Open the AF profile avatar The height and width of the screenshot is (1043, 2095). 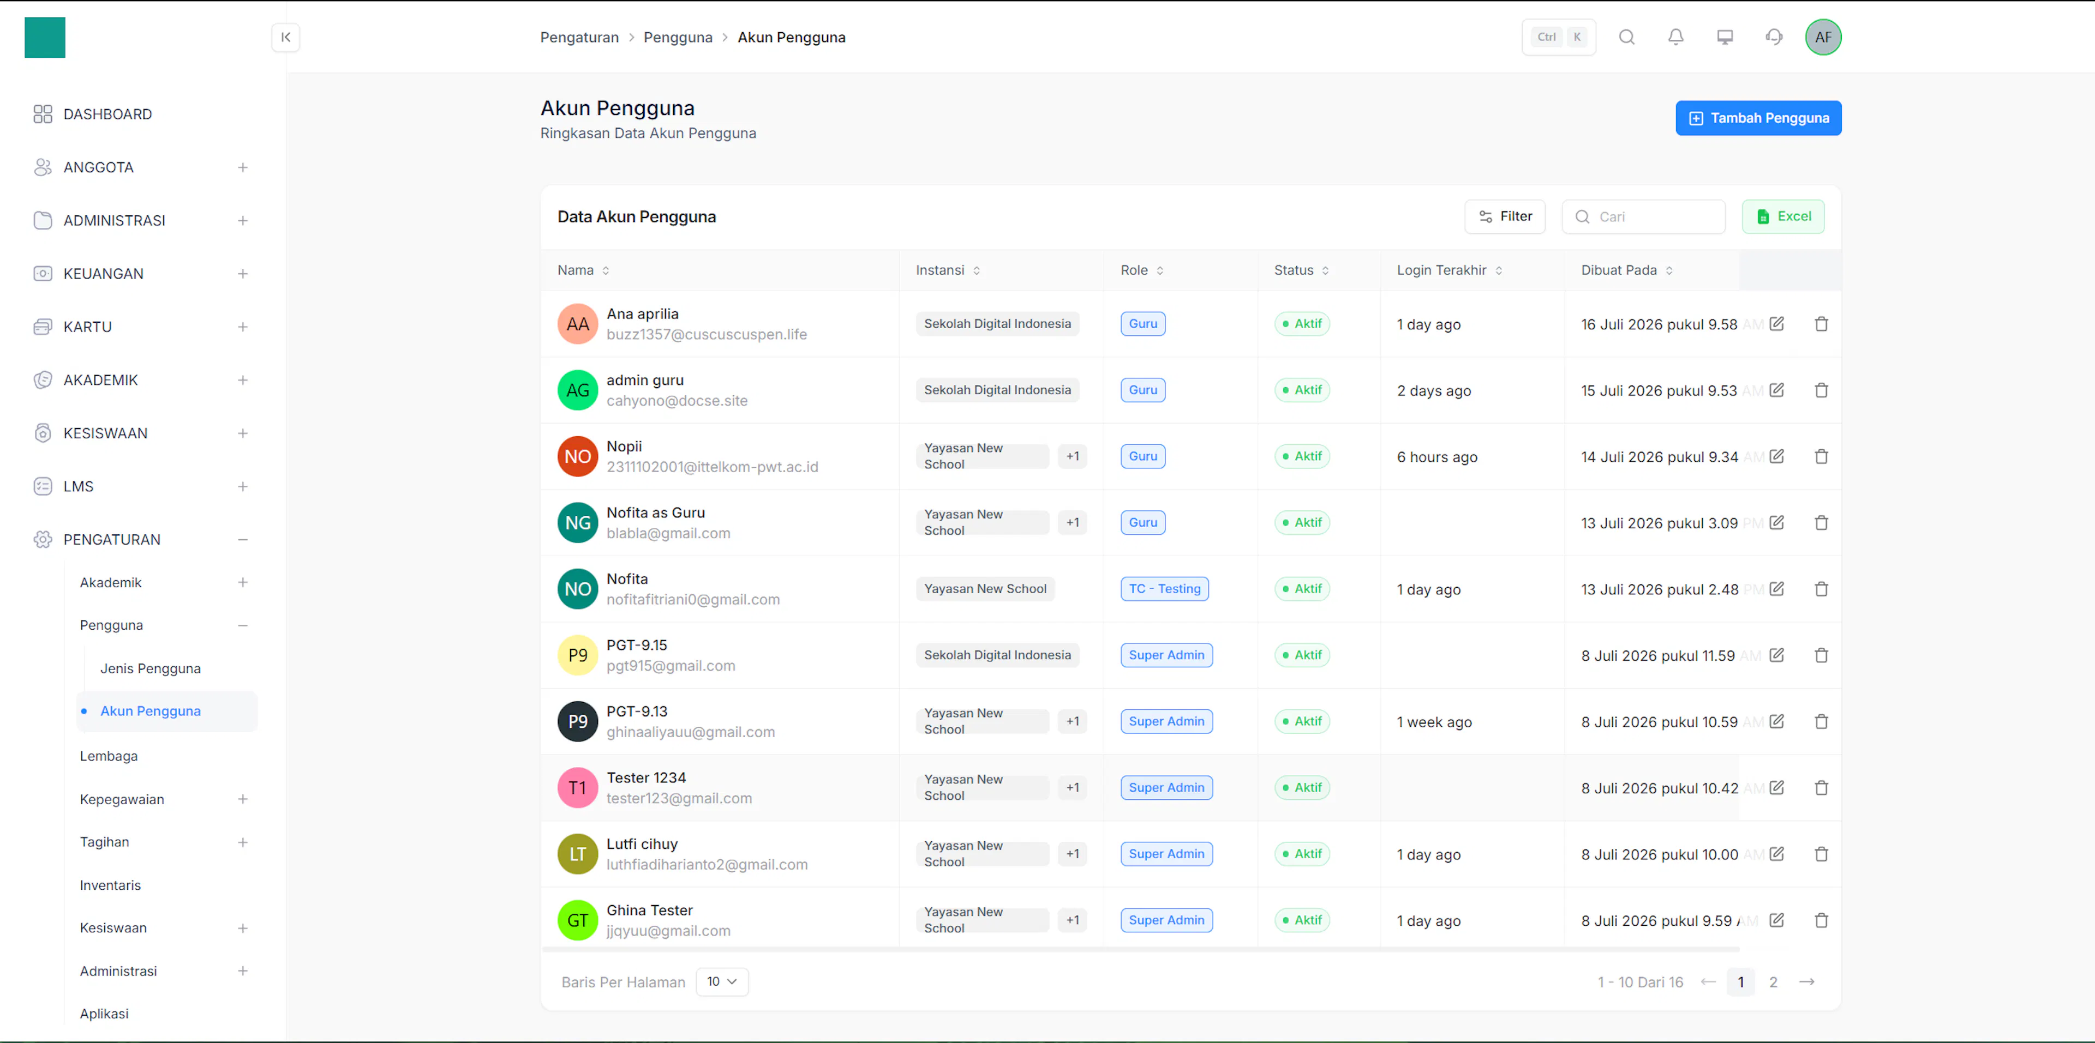pos(1823,38)
